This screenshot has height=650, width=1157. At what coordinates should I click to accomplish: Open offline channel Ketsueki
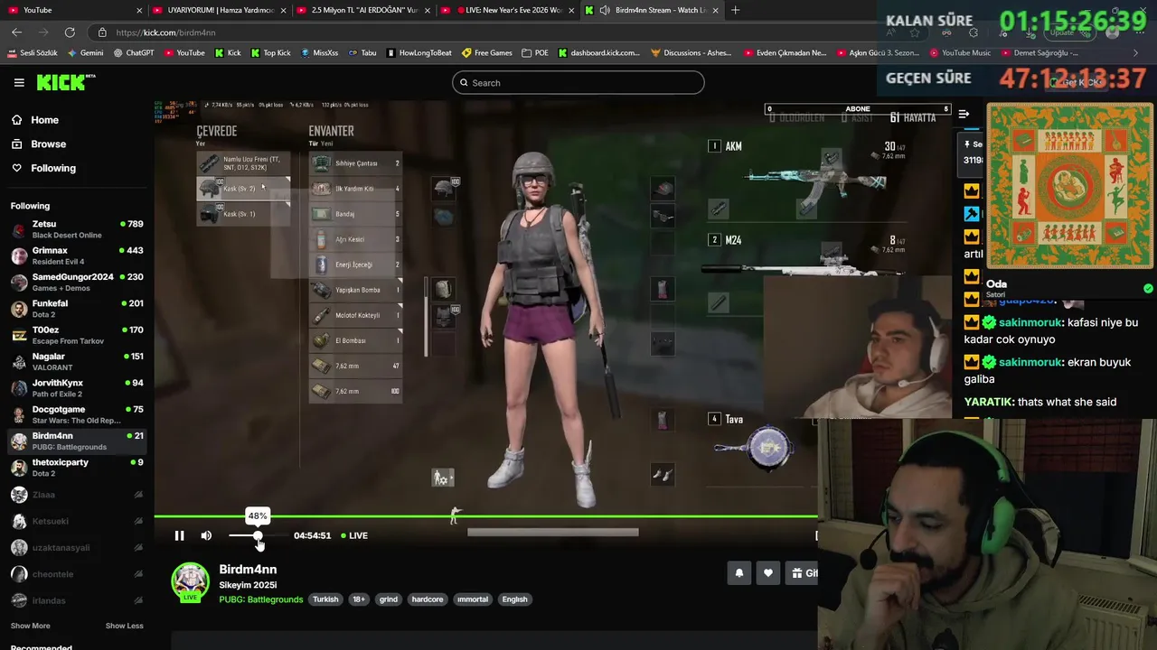coord(77,521)
